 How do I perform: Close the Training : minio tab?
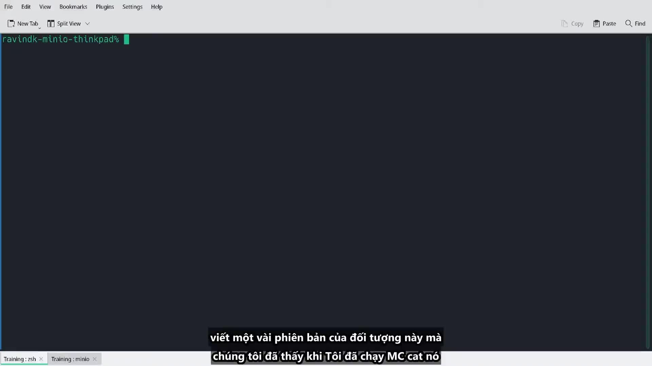tap(94, 359)
